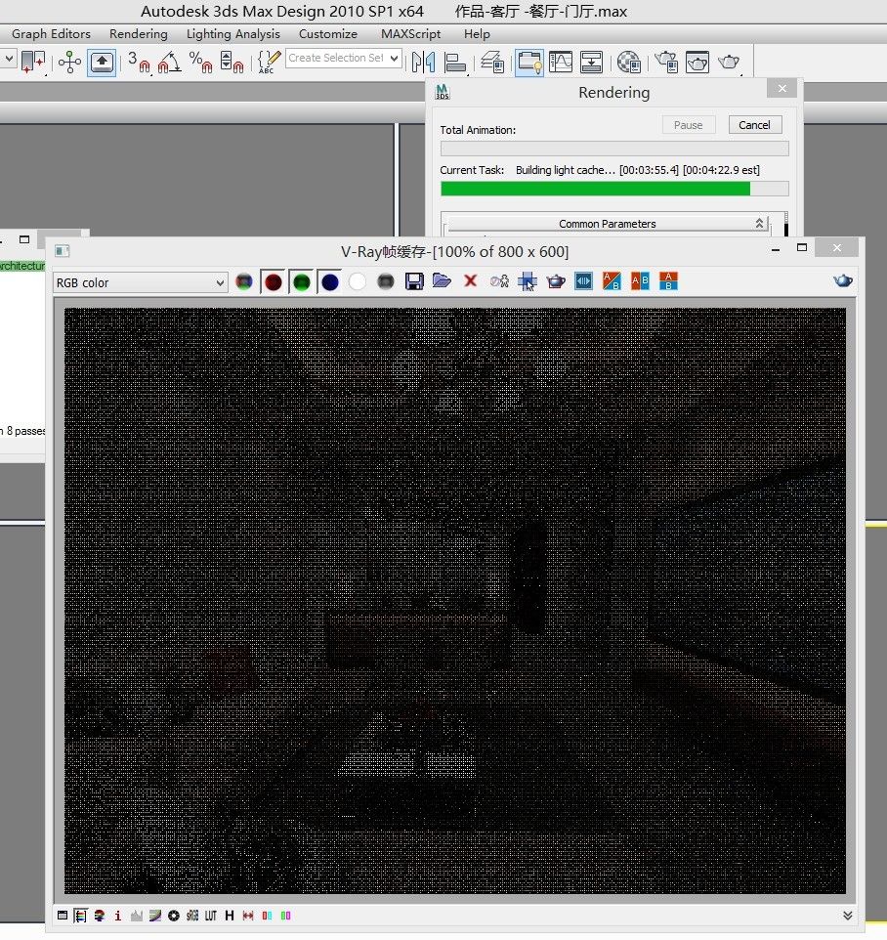The height and width of the screenshot is (940, 887).
Task: Toggle track mouse while rendering
Action: point(528,281)
